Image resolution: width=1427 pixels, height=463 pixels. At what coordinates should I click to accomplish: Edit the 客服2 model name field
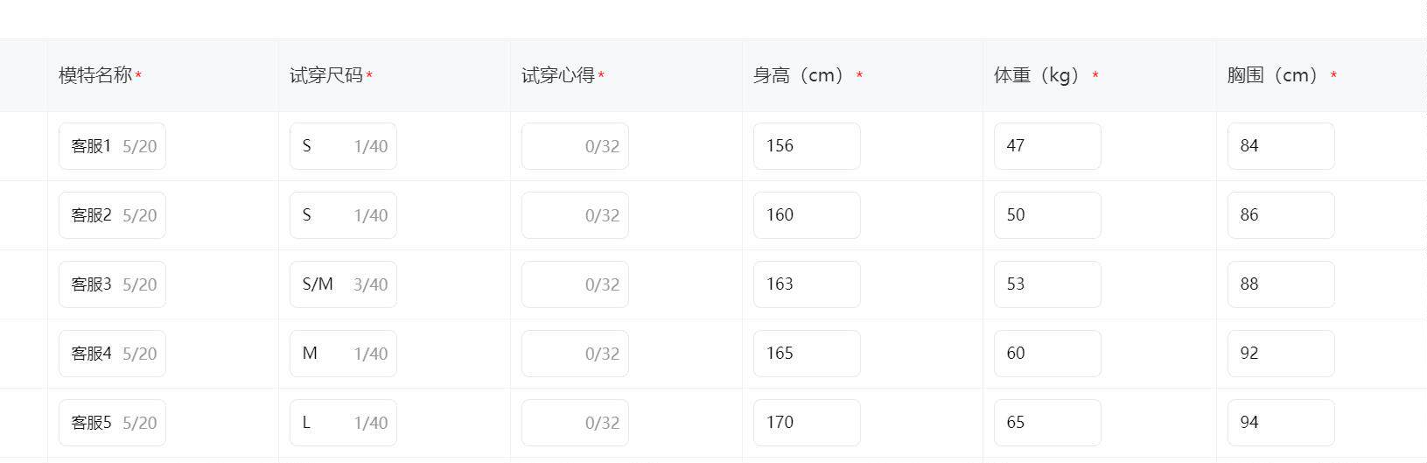pyautogui.click(x=111, y=215)
